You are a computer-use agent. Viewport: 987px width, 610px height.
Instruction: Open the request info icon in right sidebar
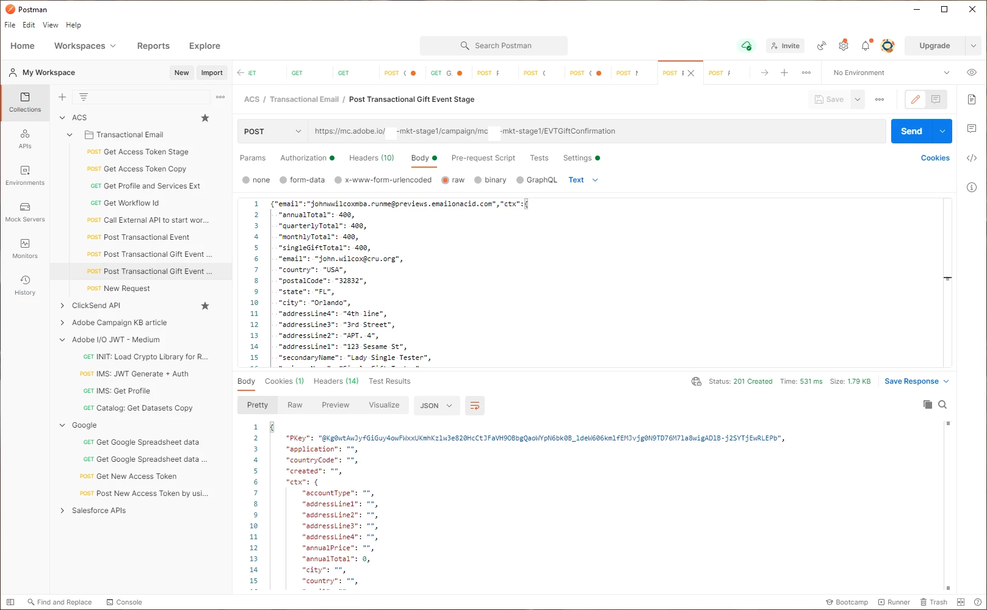click(972, 187)
